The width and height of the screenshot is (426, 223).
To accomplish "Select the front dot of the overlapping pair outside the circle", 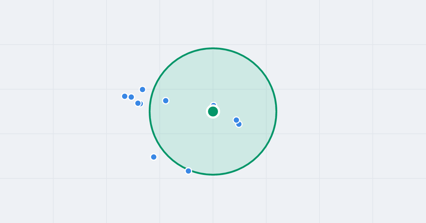I will pyautogui.click(x=138, y=103).
